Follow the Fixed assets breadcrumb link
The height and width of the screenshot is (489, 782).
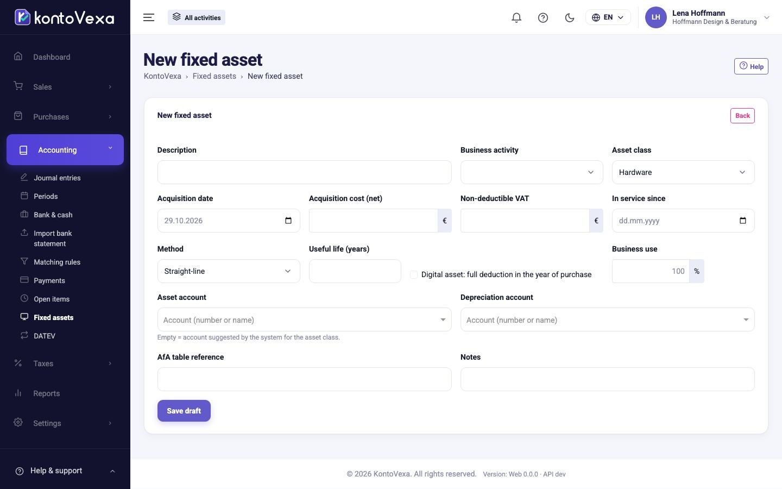point(215,76)
